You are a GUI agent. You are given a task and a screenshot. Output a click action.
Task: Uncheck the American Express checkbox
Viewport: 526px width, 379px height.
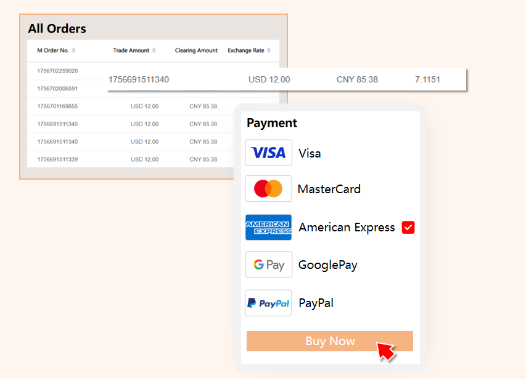(x=408, y=228)
